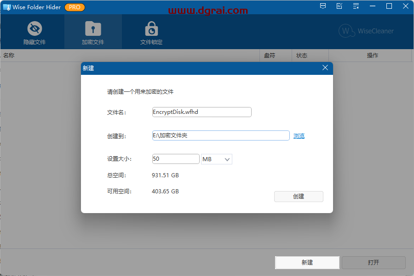
Task: Click the total space value 931.51 GB
Action: click(165, 175)
